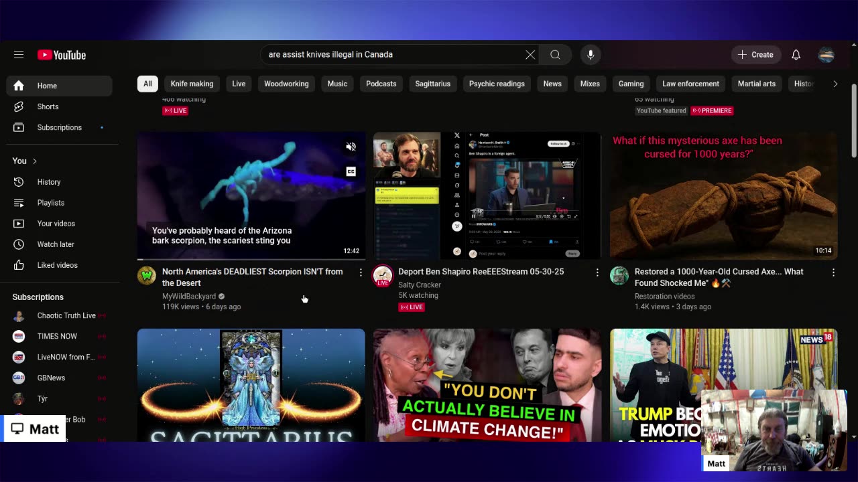Filter by News chip
The image size is (858, 482).
coord(552,84)
